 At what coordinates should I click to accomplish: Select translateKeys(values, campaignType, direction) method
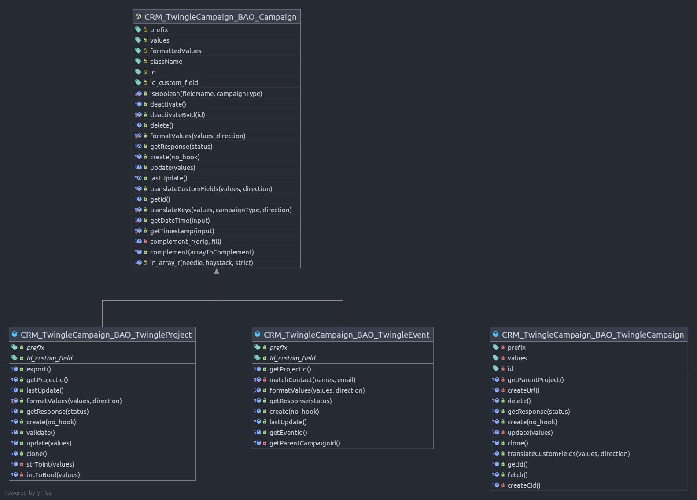tap(217, 210)
